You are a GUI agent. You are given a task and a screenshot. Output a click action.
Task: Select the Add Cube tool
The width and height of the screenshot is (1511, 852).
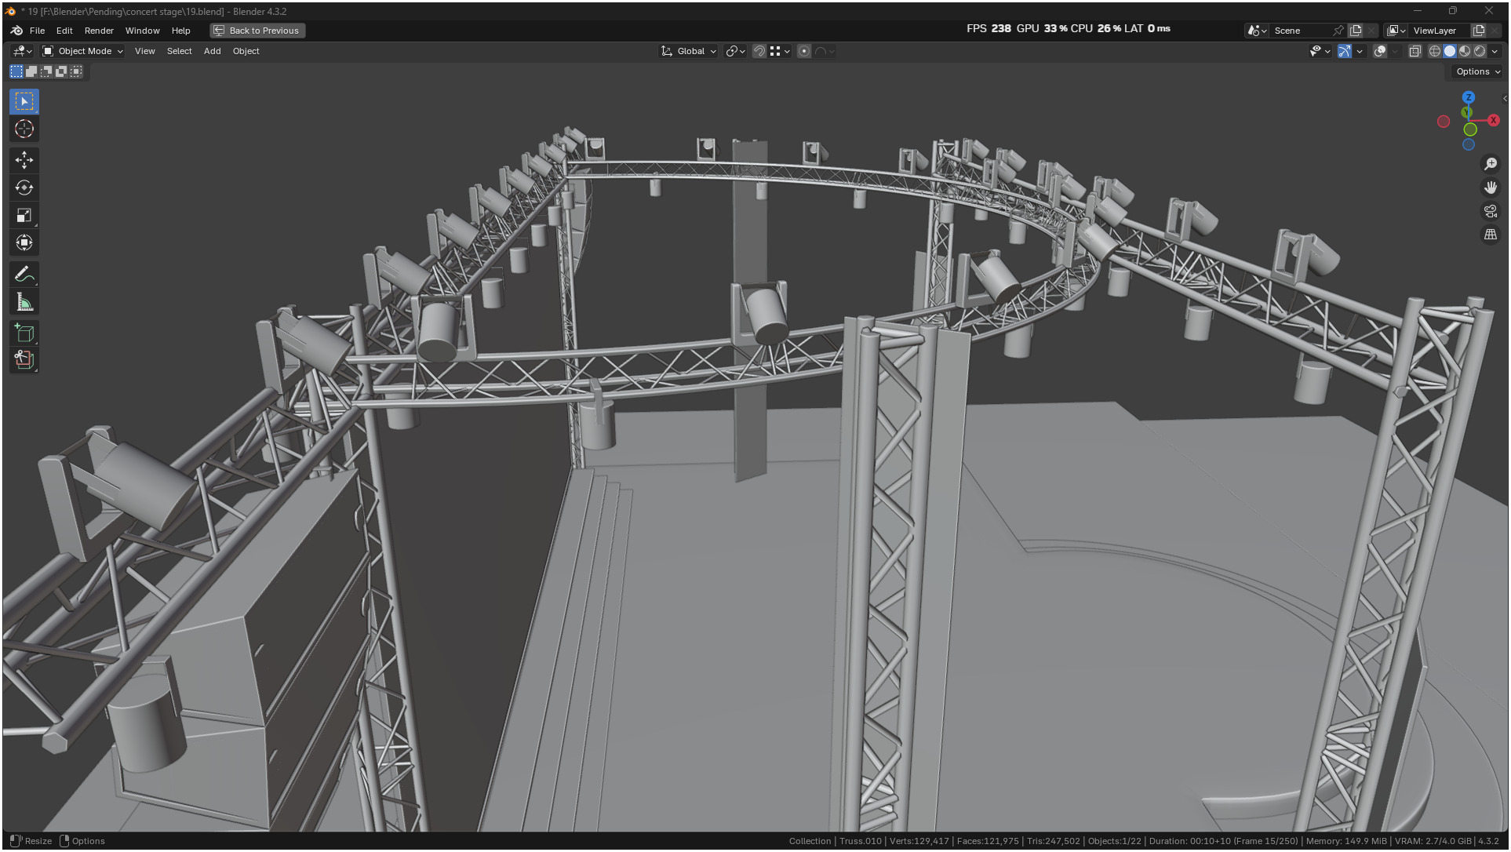(24, 333)
